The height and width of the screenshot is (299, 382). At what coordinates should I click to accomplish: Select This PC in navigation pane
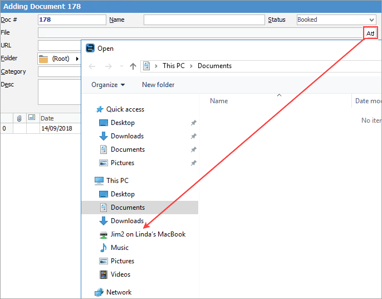(x=117, y=181)
